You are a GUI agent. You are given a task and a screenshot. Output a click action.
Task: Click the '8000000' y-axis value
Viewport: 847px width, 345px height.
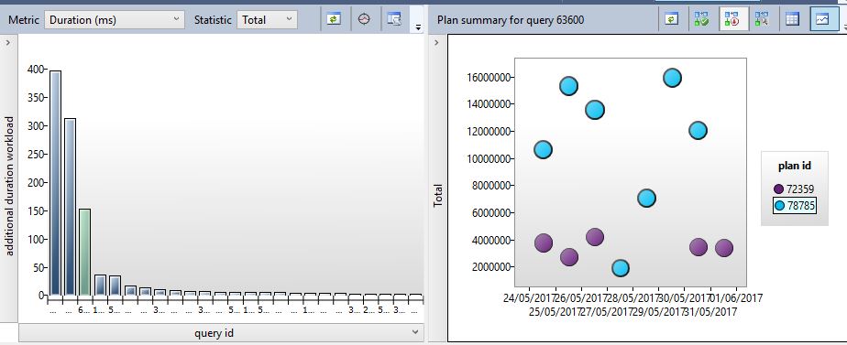pyautogui.click(x=490, y=186)
